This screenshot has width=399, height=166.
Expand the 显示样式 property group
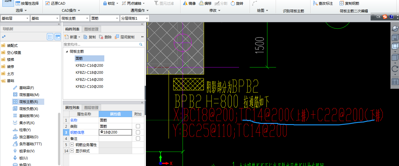click(x=72, y=151)
